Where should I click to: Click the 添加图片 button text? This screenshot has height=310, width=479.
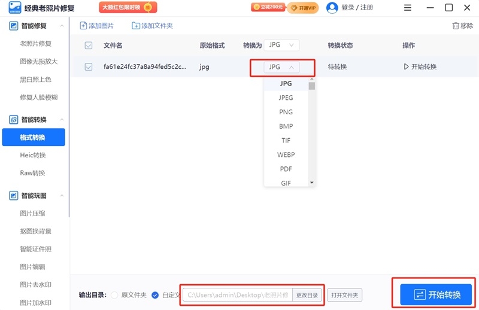click(101, 26)
